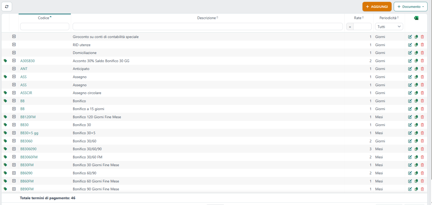The height and width of the screenshot is (205, 432).
Task: Delete the RID utenze row
Action: pos(422,45)
